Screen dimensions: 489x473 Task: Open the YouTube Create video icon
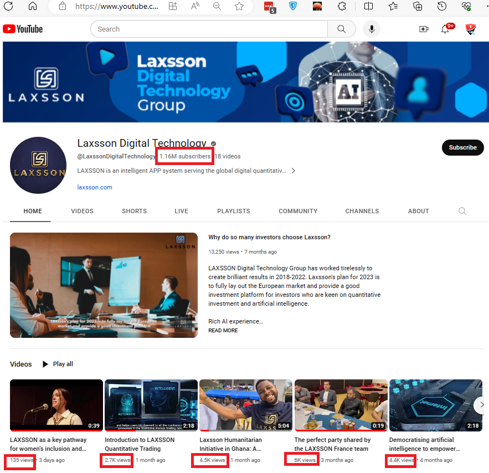click(x=424, y=29)
